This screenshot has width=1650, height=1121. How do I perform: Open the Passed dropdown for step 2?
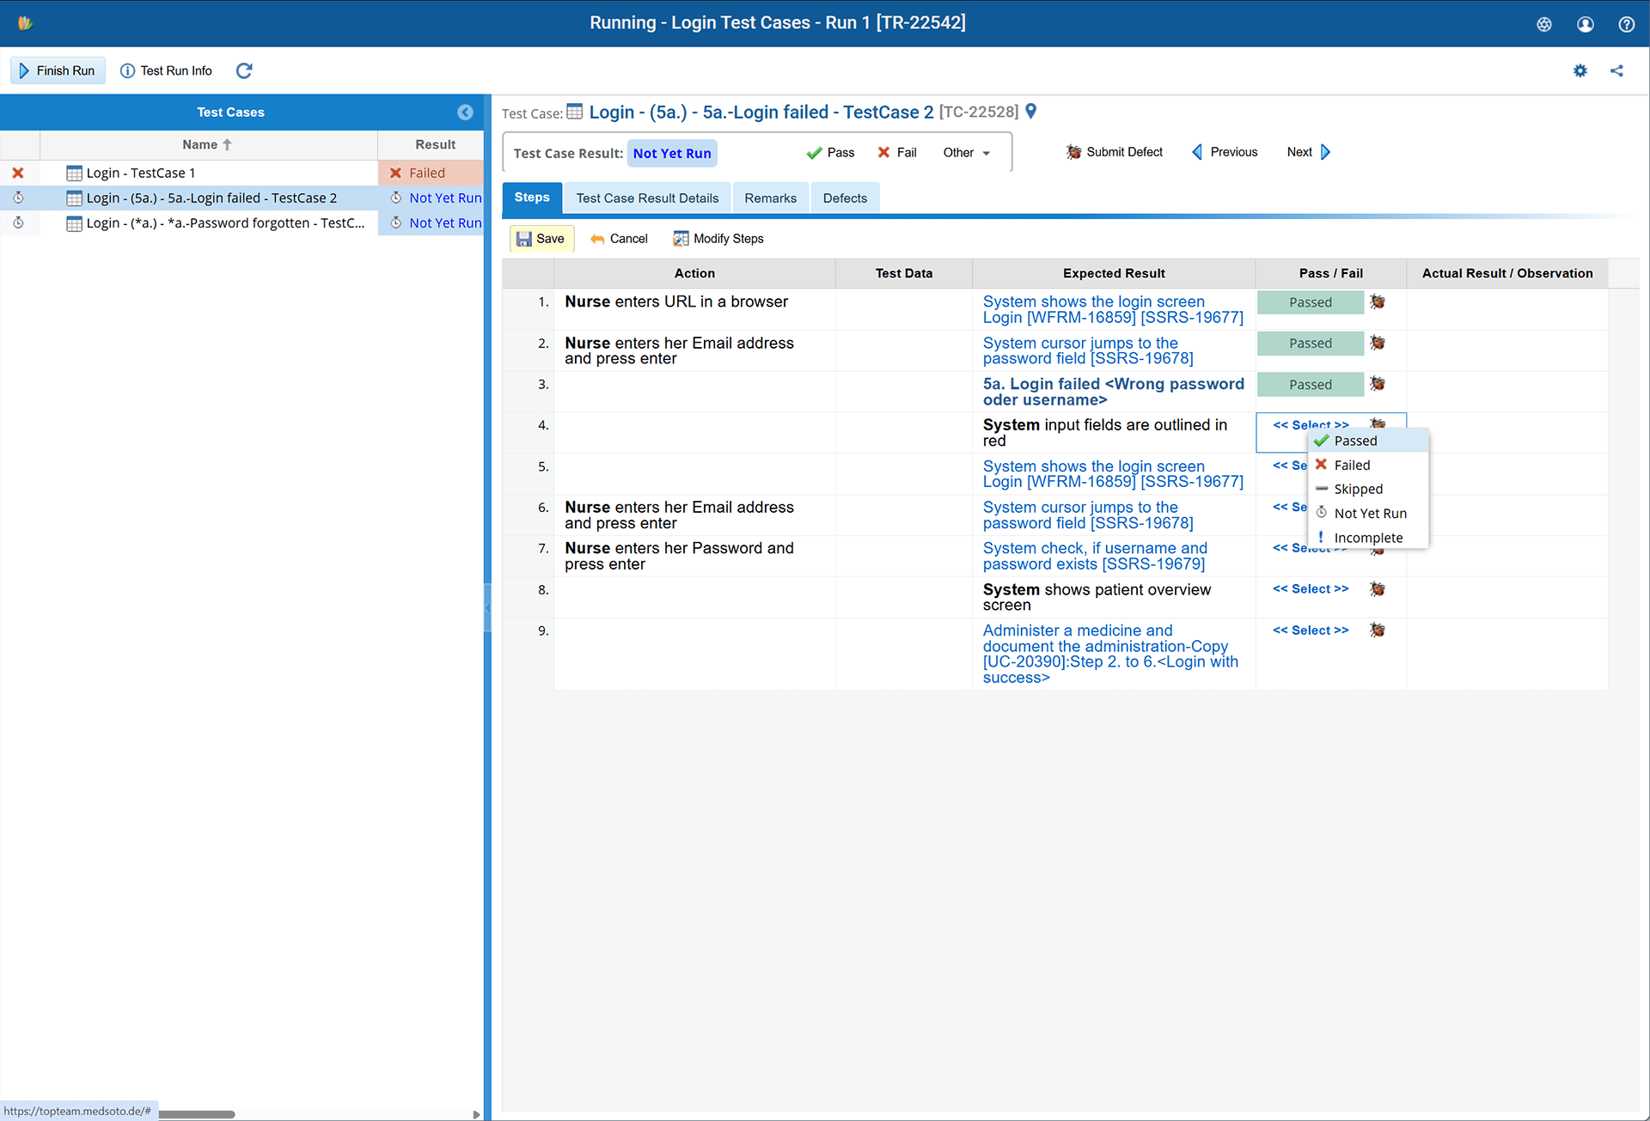(x=1310, y=344)
